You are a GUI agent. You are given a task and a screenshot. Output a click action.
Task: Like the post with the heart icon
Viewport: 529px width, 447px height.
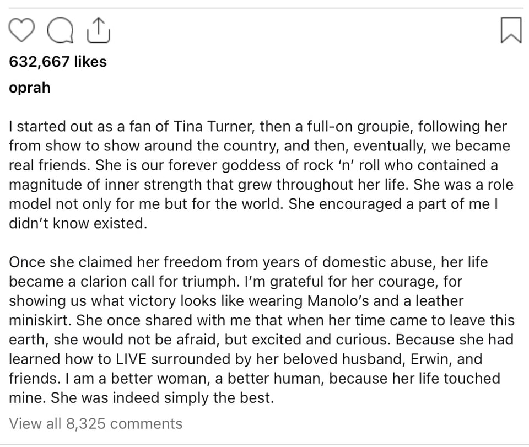[23, 31]
